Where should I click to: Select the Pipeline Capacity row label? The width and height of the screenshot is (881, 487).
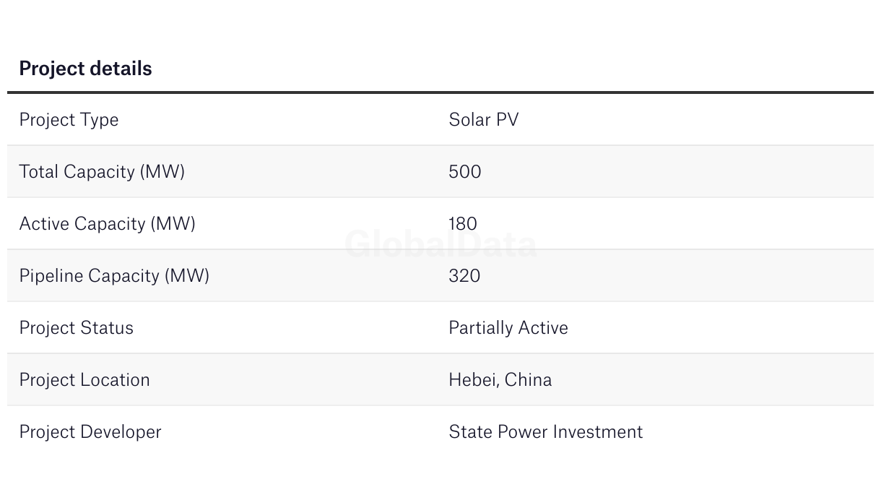(114, 276)
